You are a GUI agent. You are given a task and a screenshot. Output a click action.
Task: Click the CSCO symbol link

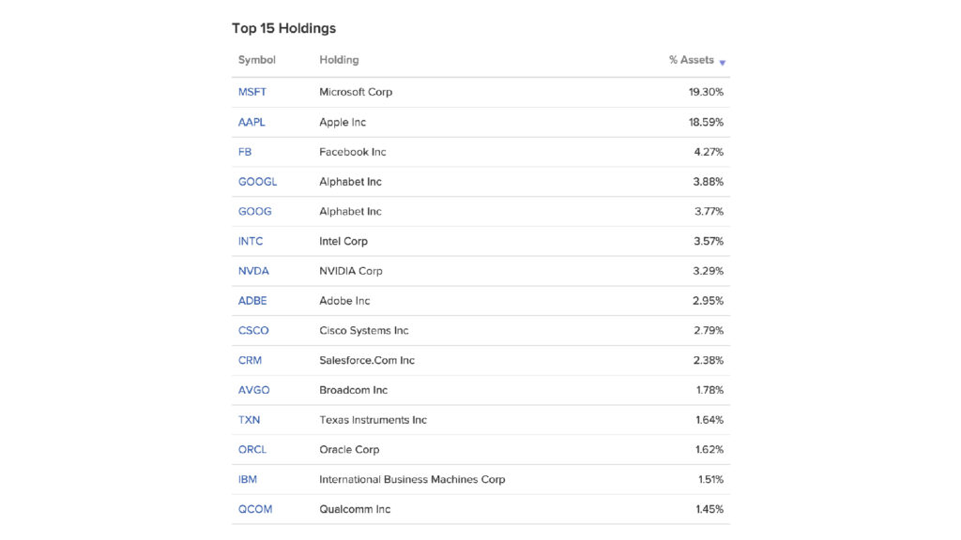253,331
